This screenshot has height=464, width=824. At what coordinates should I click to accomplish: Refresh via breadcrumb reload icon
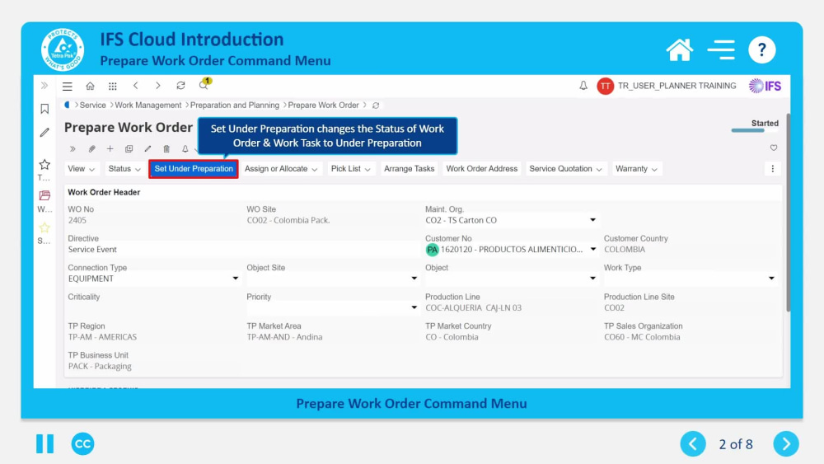click(x=376, y=105)
